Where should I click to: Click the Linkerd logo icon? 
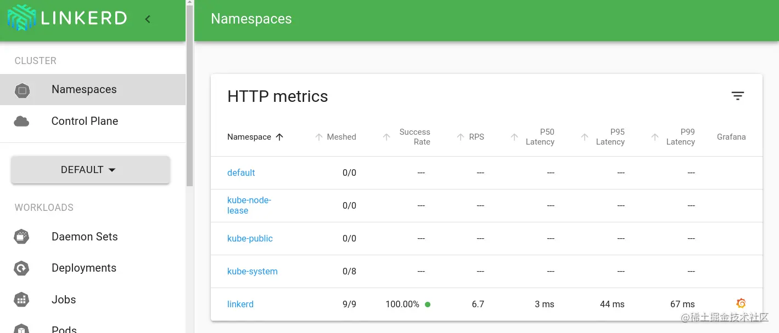coord(21,18)
